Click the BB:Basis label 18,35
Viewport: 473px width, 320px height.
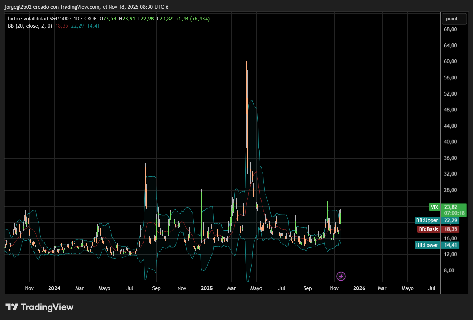click(438, 229)
